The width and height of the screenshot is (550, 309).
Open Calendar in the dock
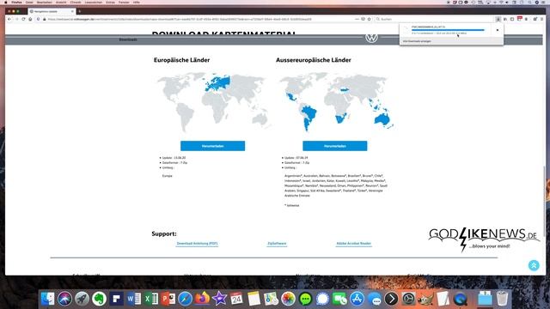(237, 299)
